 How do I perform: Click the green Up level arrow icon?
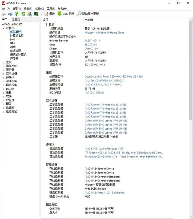click(17, 14)
